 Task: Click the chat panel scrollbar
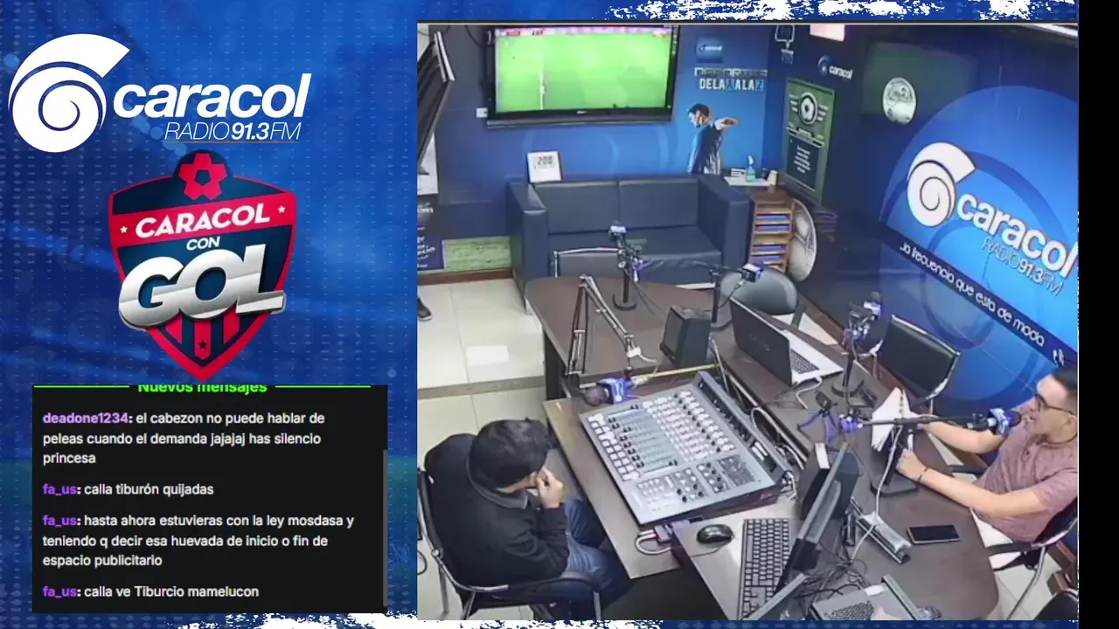385,527
